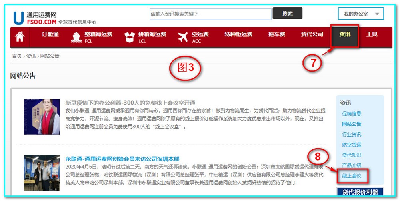The image size is (400, 201).
Task: Click the summary text beginning 2020年4月6日
Action: pyautogui.click(x=195, y=175)
